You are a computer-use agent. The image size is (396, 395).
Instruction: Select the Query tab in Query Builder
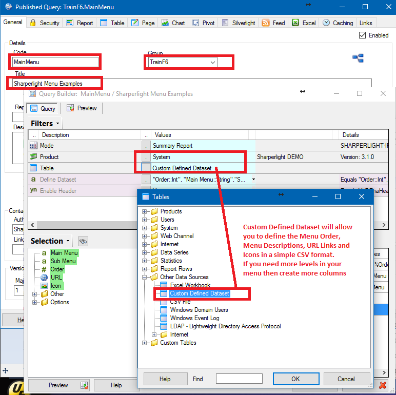click(x=43, y=108)
